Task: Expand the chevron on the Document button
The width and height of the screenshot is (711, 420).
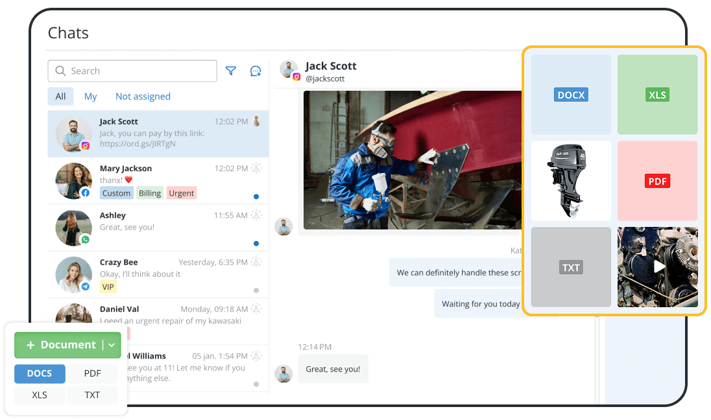Action: pyautogui.click(x=112, y=345)
